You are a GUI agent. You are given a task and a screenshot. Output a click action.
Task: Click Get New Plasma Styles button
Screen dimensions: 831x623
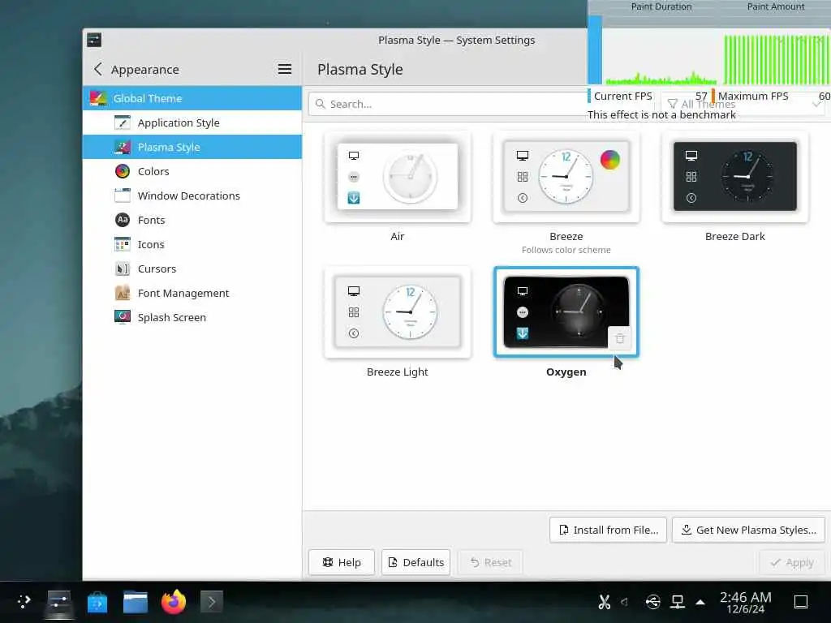(x=749, y=531)
